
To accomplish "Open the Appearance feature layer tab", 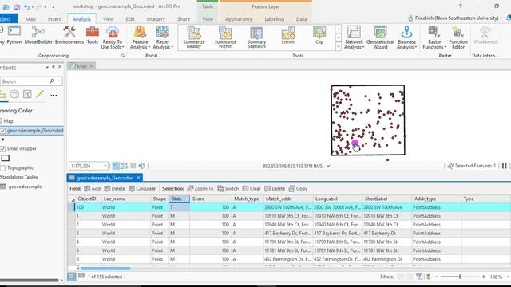I will (x=239, y=19).
